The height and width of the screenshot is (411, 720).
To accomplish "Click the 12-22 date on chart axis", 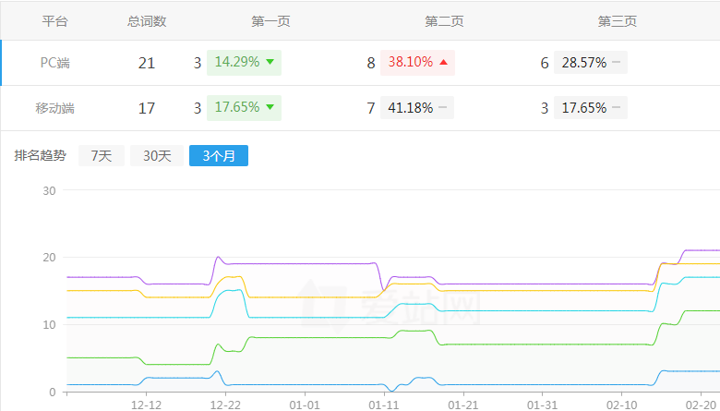I will click(x=225, y=405).
